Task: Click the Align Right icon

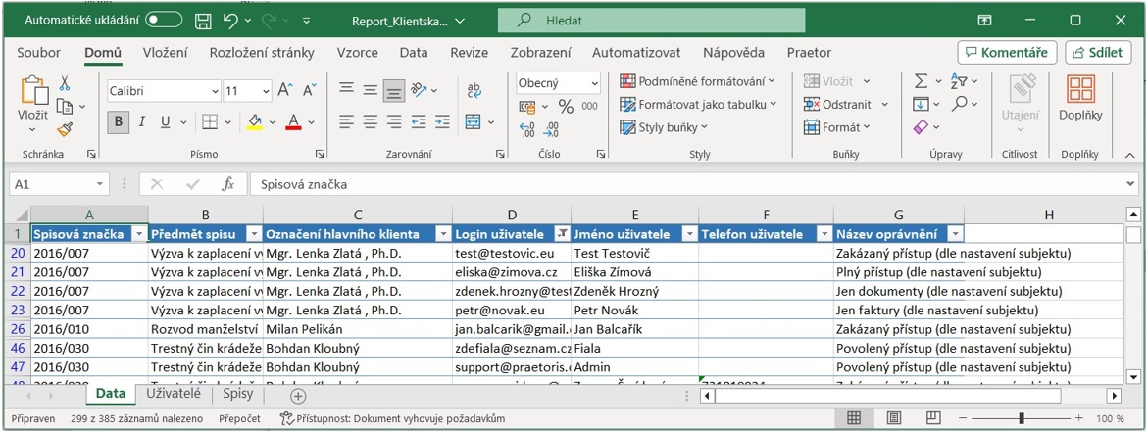Action: 395,122
